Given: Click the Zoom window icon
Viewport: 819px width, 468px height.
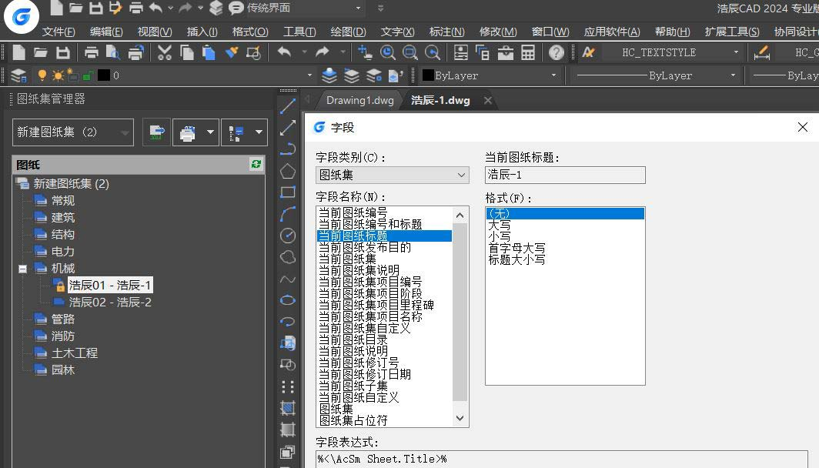Looking at the screenshot, I should (410, 52).
